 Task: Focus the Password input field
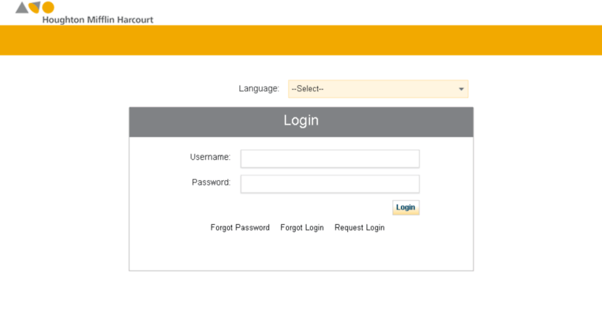coord(330,184)
